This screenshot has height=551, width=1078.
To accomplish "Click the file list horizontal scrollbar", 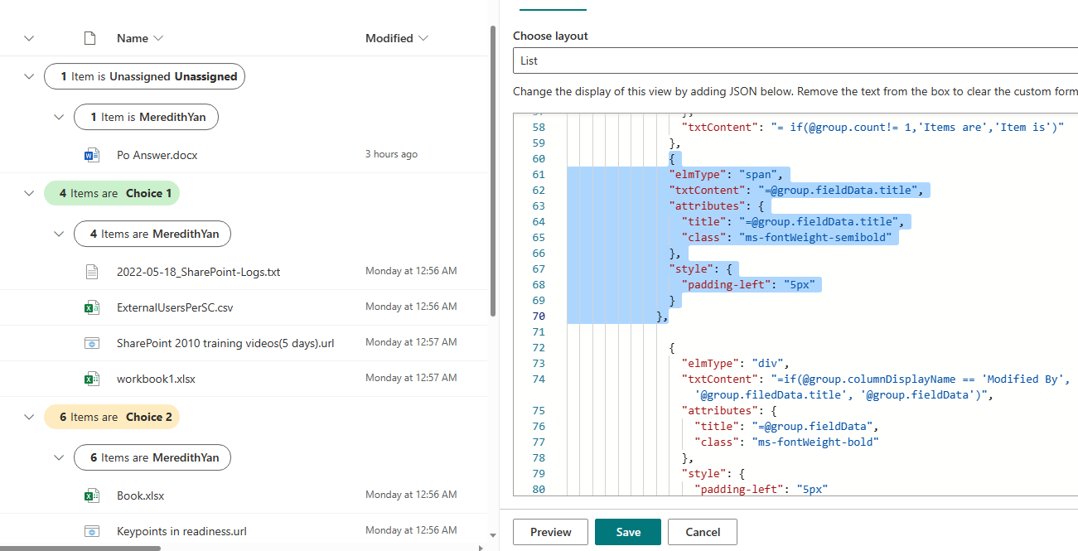I will point(79,548).
